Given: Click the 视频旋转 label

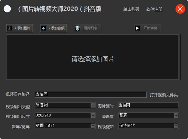Looking at the screenshot, I should pyautogui.click(x=106, y=127).
